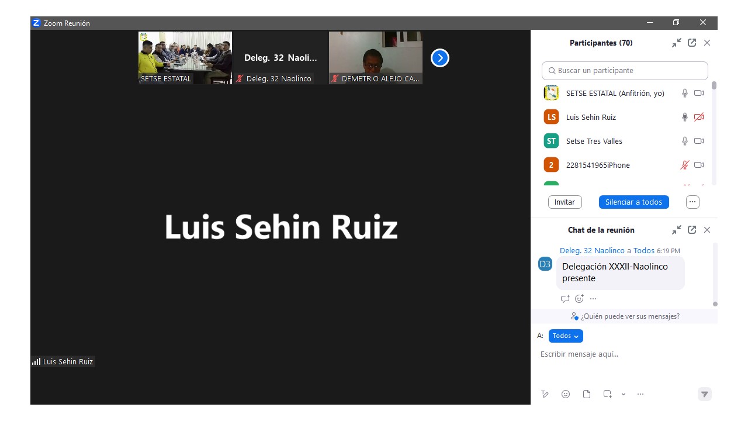The width and height of the screenshot is (748, 421).
Task: Click the Invitar button
Action: (x=565, y=202)
